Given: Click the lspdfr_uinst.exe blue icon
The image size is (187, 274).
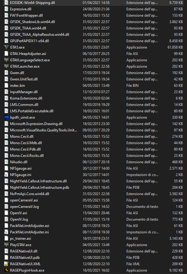Looking at the screenshot, I should pos(6,117).
